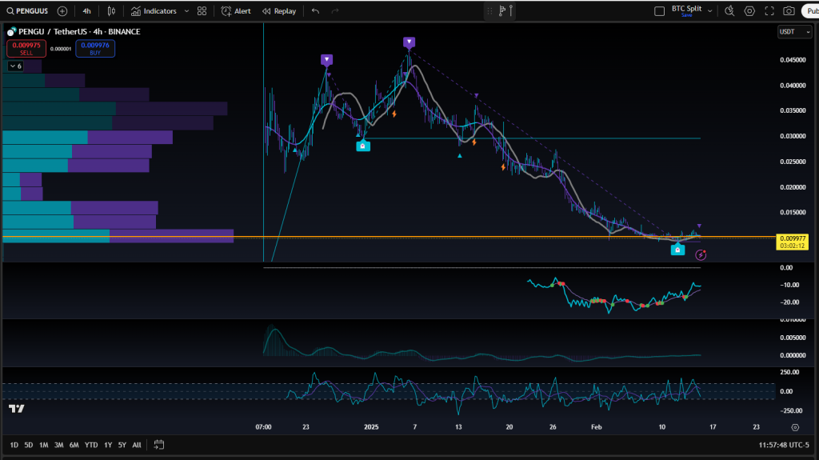Open timezone menu at 11:57:48 UTC-5
819x460 pixels.
click(784, 445)
